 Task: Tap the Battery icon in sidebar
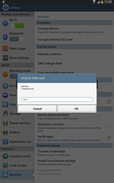tap(5, 132)
